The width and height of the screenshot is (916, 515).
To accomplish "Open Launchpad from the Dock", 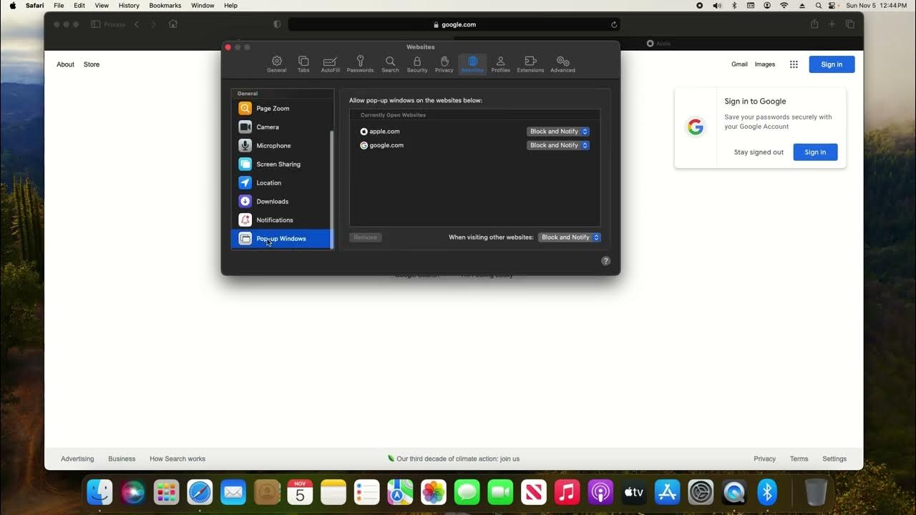I will pos(166,492).
